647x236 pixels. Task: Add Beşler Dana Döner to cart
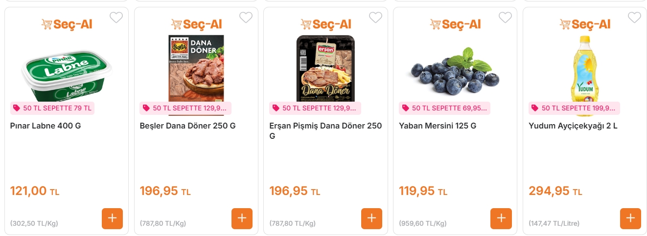pyautogui.click(x=242, y=218)
